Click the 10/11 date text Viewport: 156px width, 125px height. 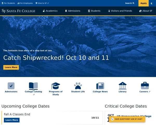tap(95, 118)
